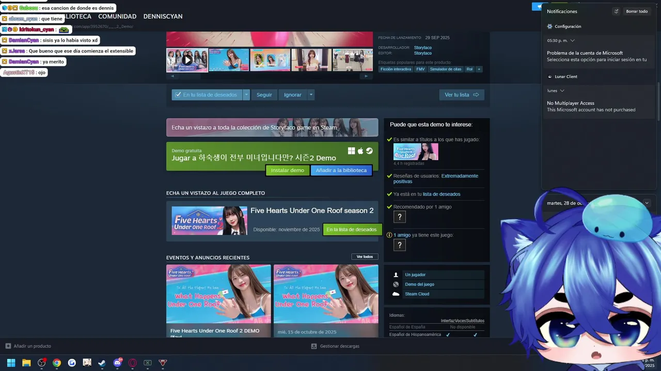Open the Storytaco collection banner
The width and height of the screenshot is (661, 371).
(272, 127)
